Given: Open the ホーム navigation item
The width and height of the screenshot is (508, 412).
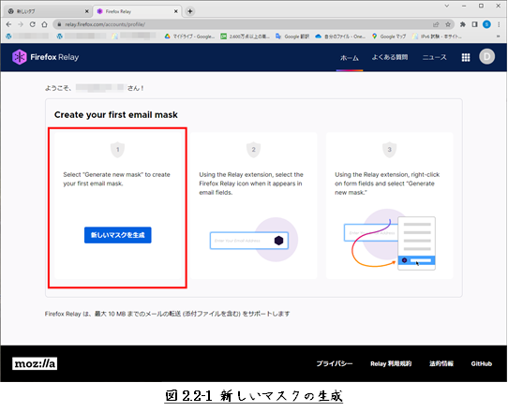Looking at the screenshot, I should [350, 58].
